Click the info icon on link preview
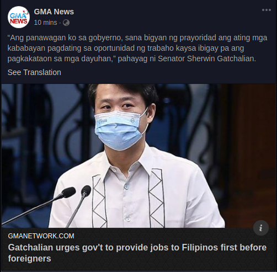Image resolution: width=277 pixels, height=272 pixels. pos(261,228)
